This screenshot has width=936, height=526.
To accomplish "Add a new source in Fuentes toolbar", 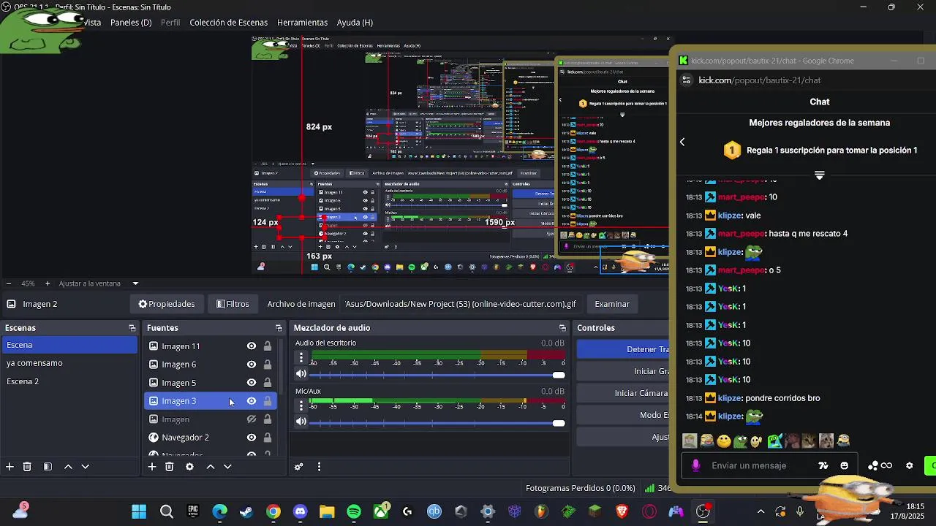I will tap(152, 467).
